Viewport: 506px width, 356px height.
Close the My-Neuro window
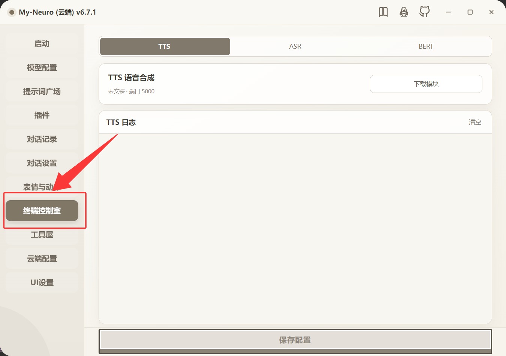[491, 12]
